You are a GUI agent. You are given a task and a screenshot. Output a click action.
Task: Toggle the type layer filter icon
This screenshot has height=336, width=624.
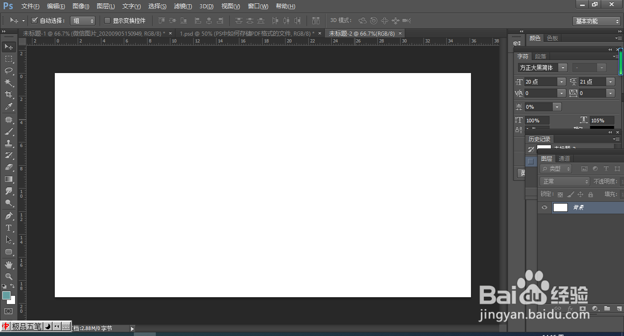[606, 169]
